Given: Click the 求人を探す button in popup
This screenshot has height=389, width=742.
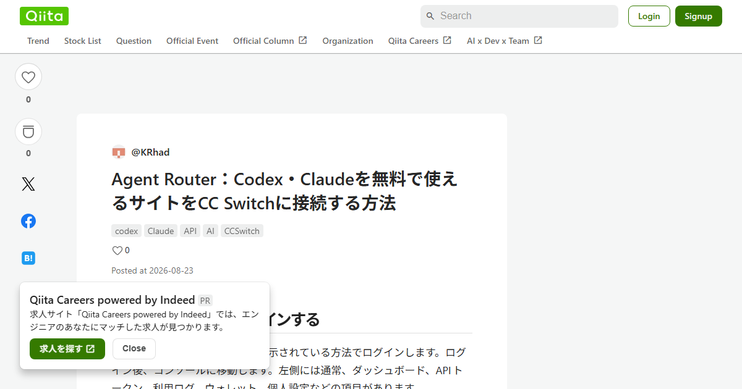Looking at the screenshot, I should (x=67, y=349).
